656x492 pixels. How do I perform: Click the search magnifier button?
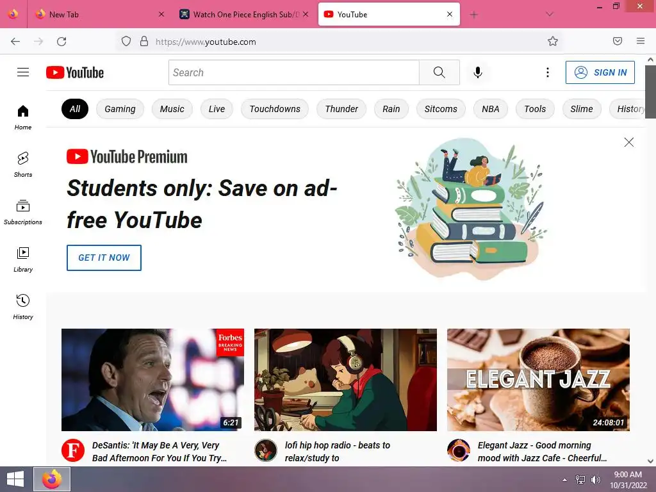tap(439, 72)
